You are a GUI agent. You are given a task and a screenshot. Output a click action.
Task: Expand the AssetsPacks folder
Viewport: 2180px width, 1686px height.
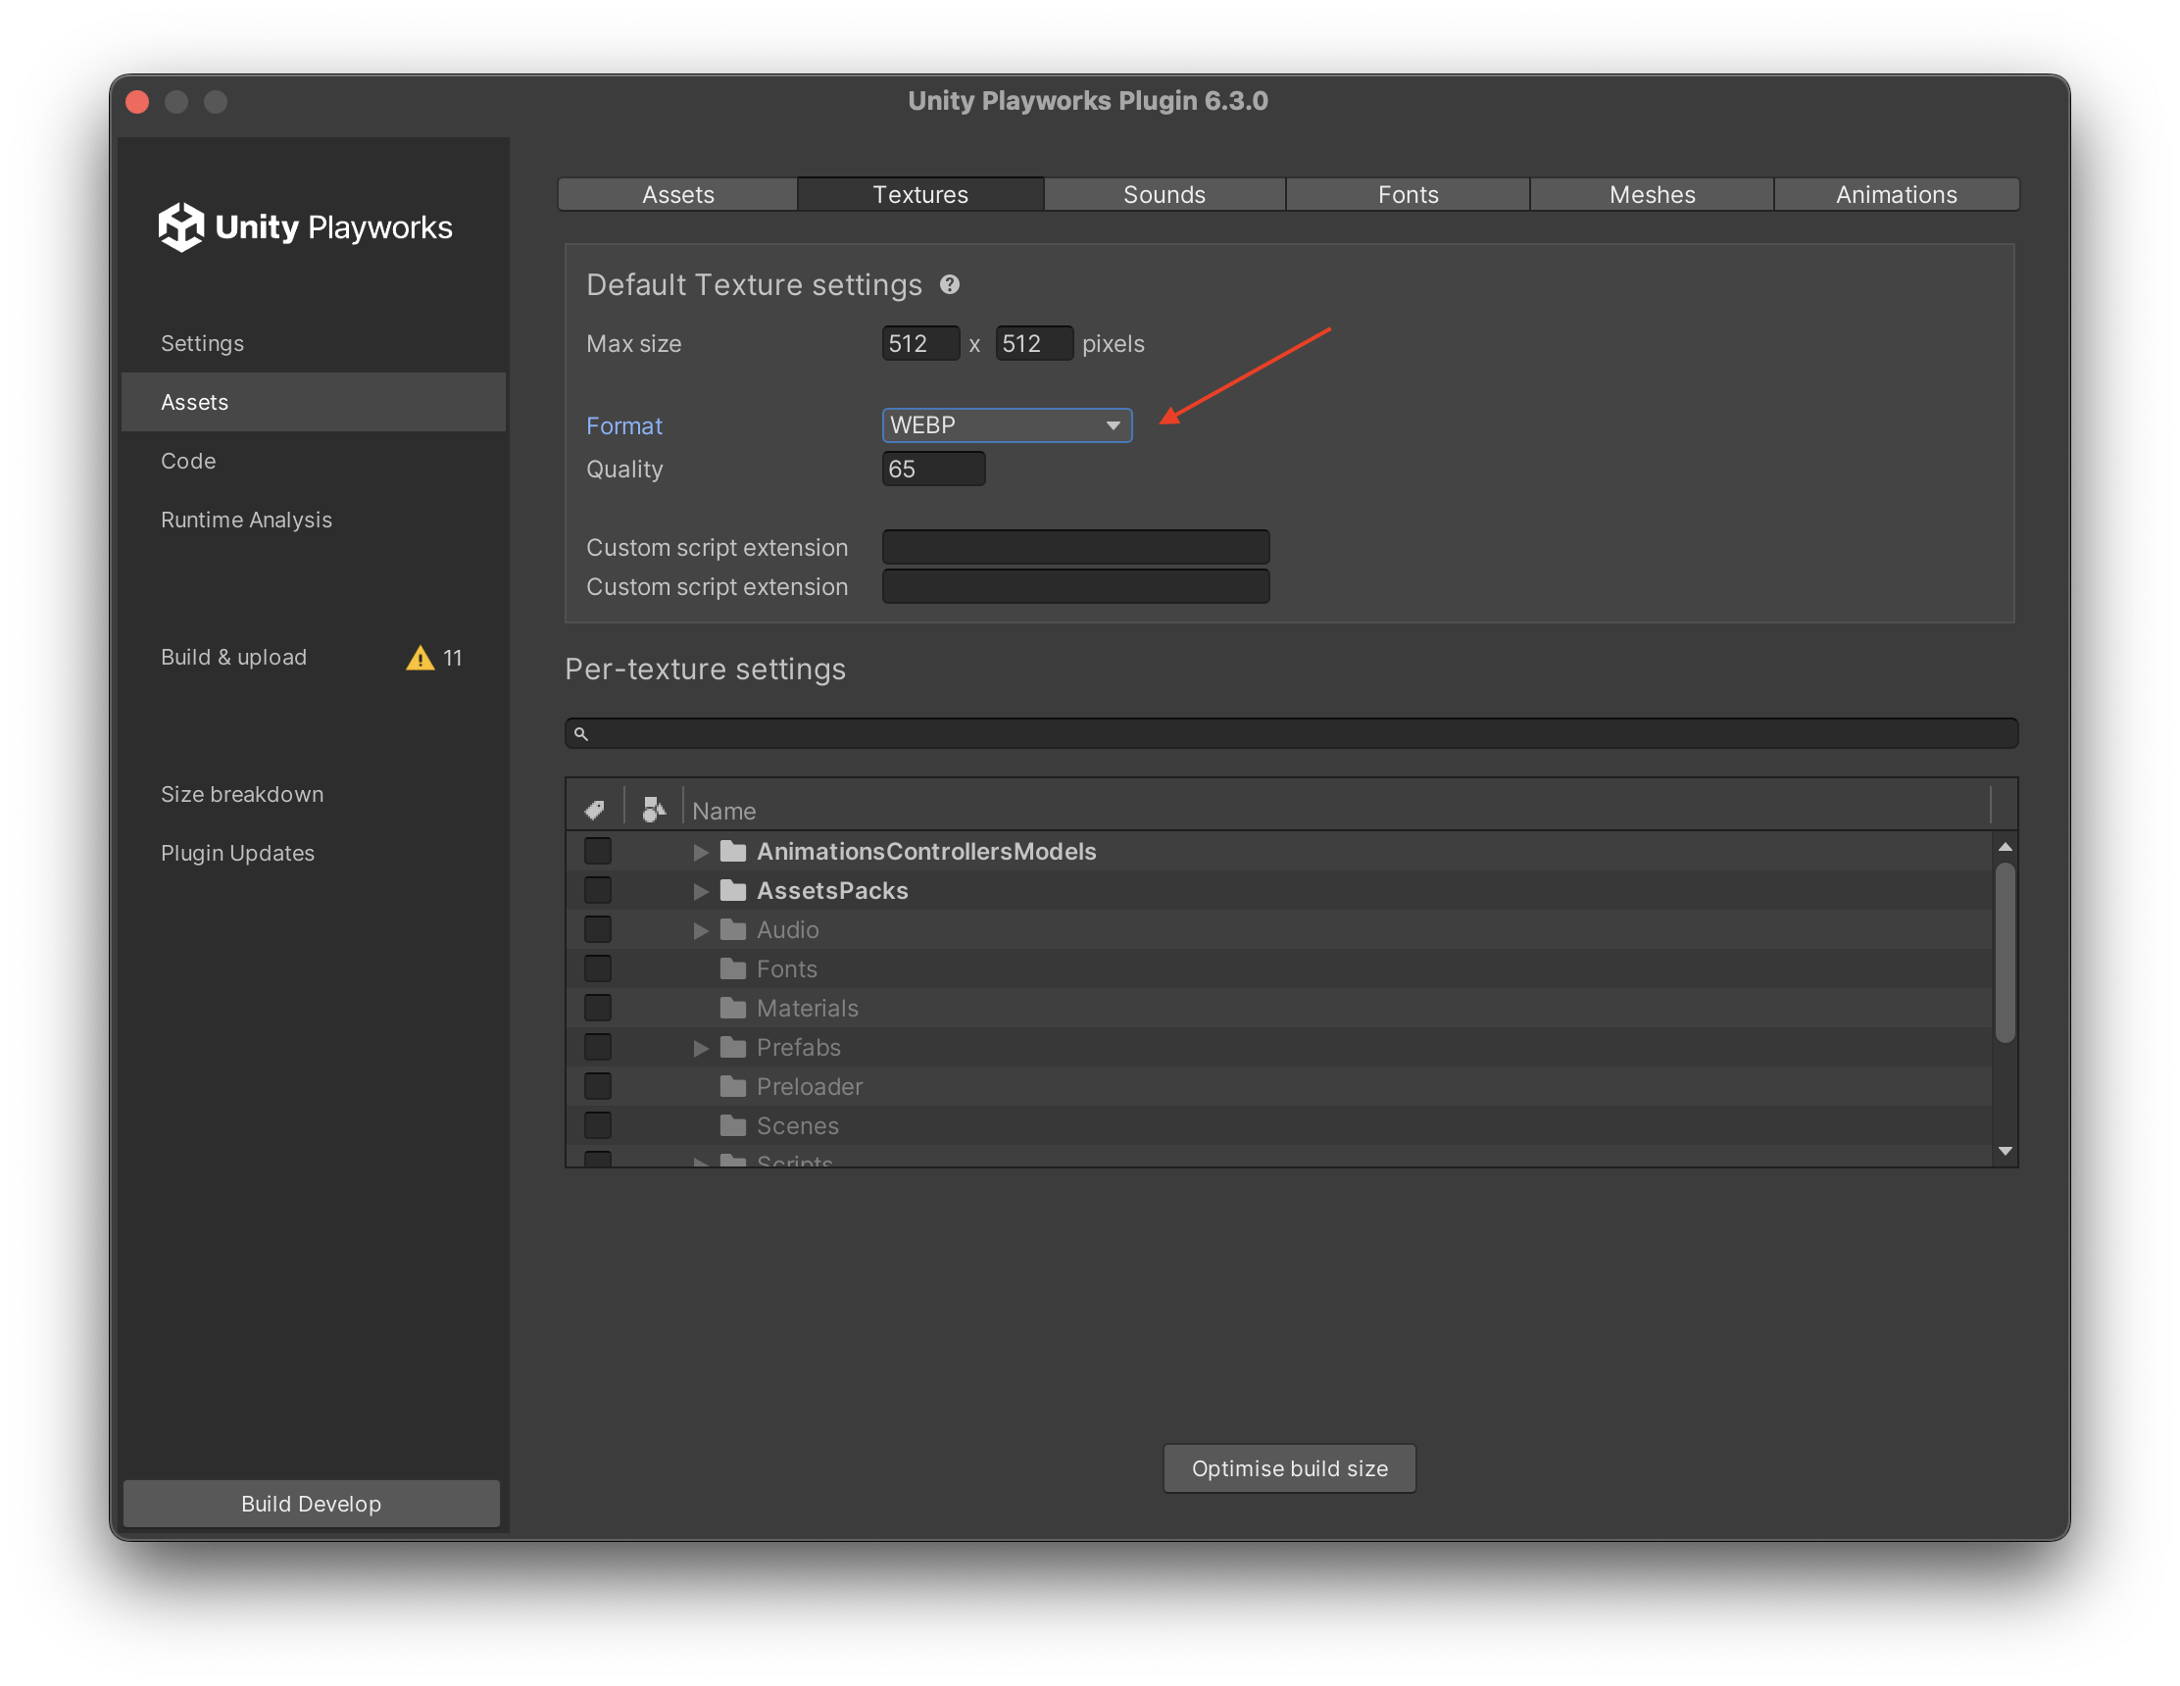click(x=701, y=890)
